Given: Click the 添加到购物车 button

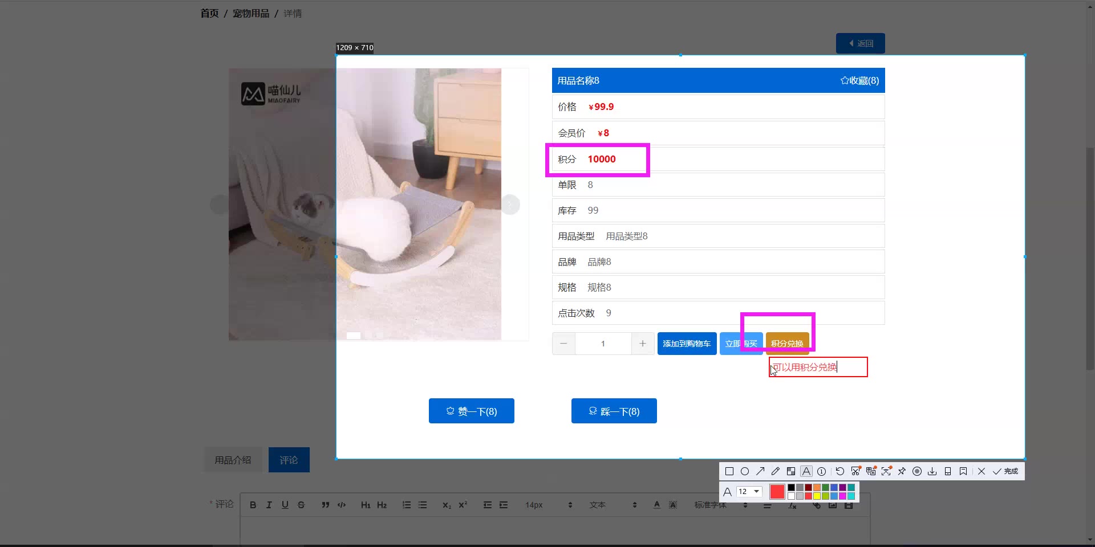Looking at the screenshot, I should pos(687,344).
